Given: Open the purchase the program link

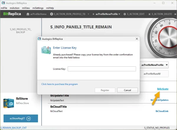Looking at the screenshot, I should 60,84.
